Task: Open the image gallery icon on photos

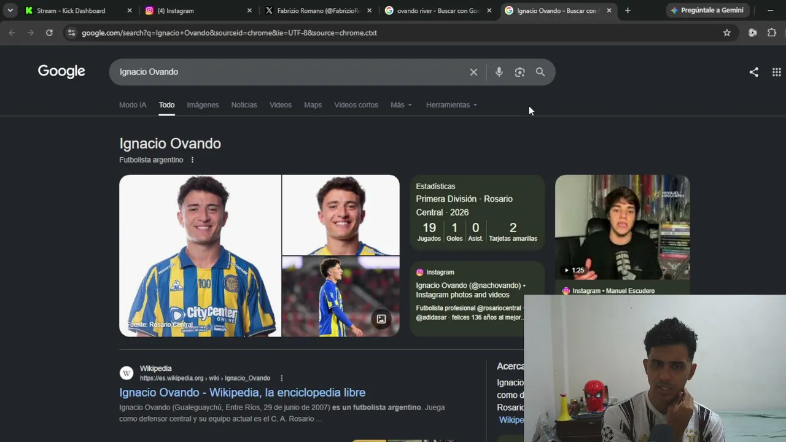Action: tap(381, 319)
